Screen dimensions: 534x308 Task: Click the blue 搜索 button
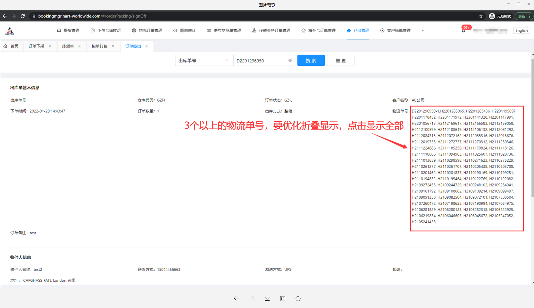pyautogui.click(x=311, y=61)
